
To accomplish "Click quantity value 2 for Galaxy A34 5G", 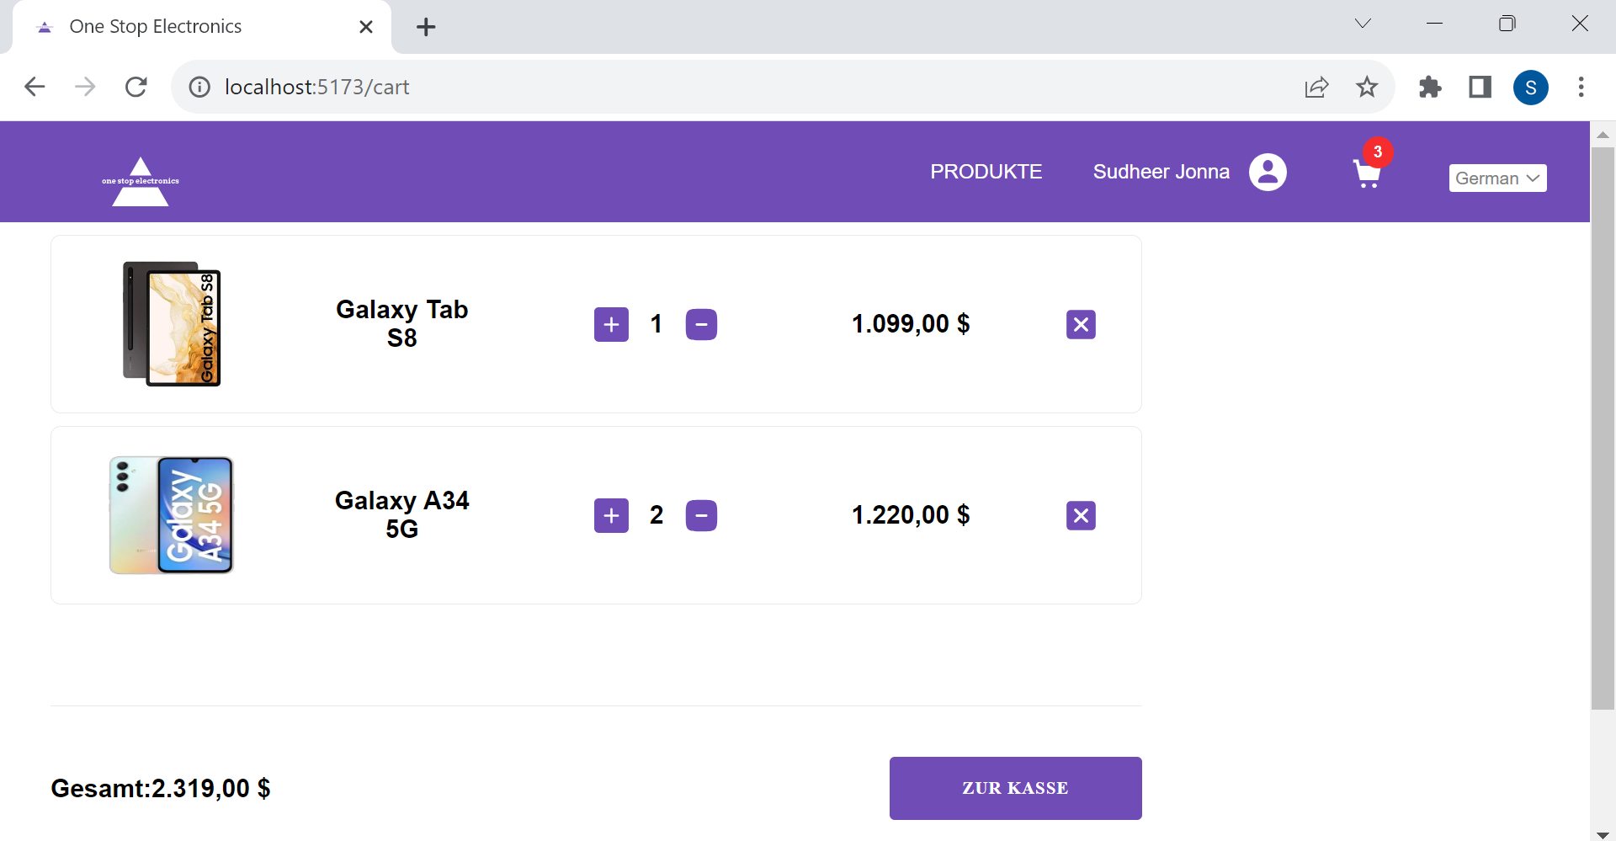I will click(656, 515).
